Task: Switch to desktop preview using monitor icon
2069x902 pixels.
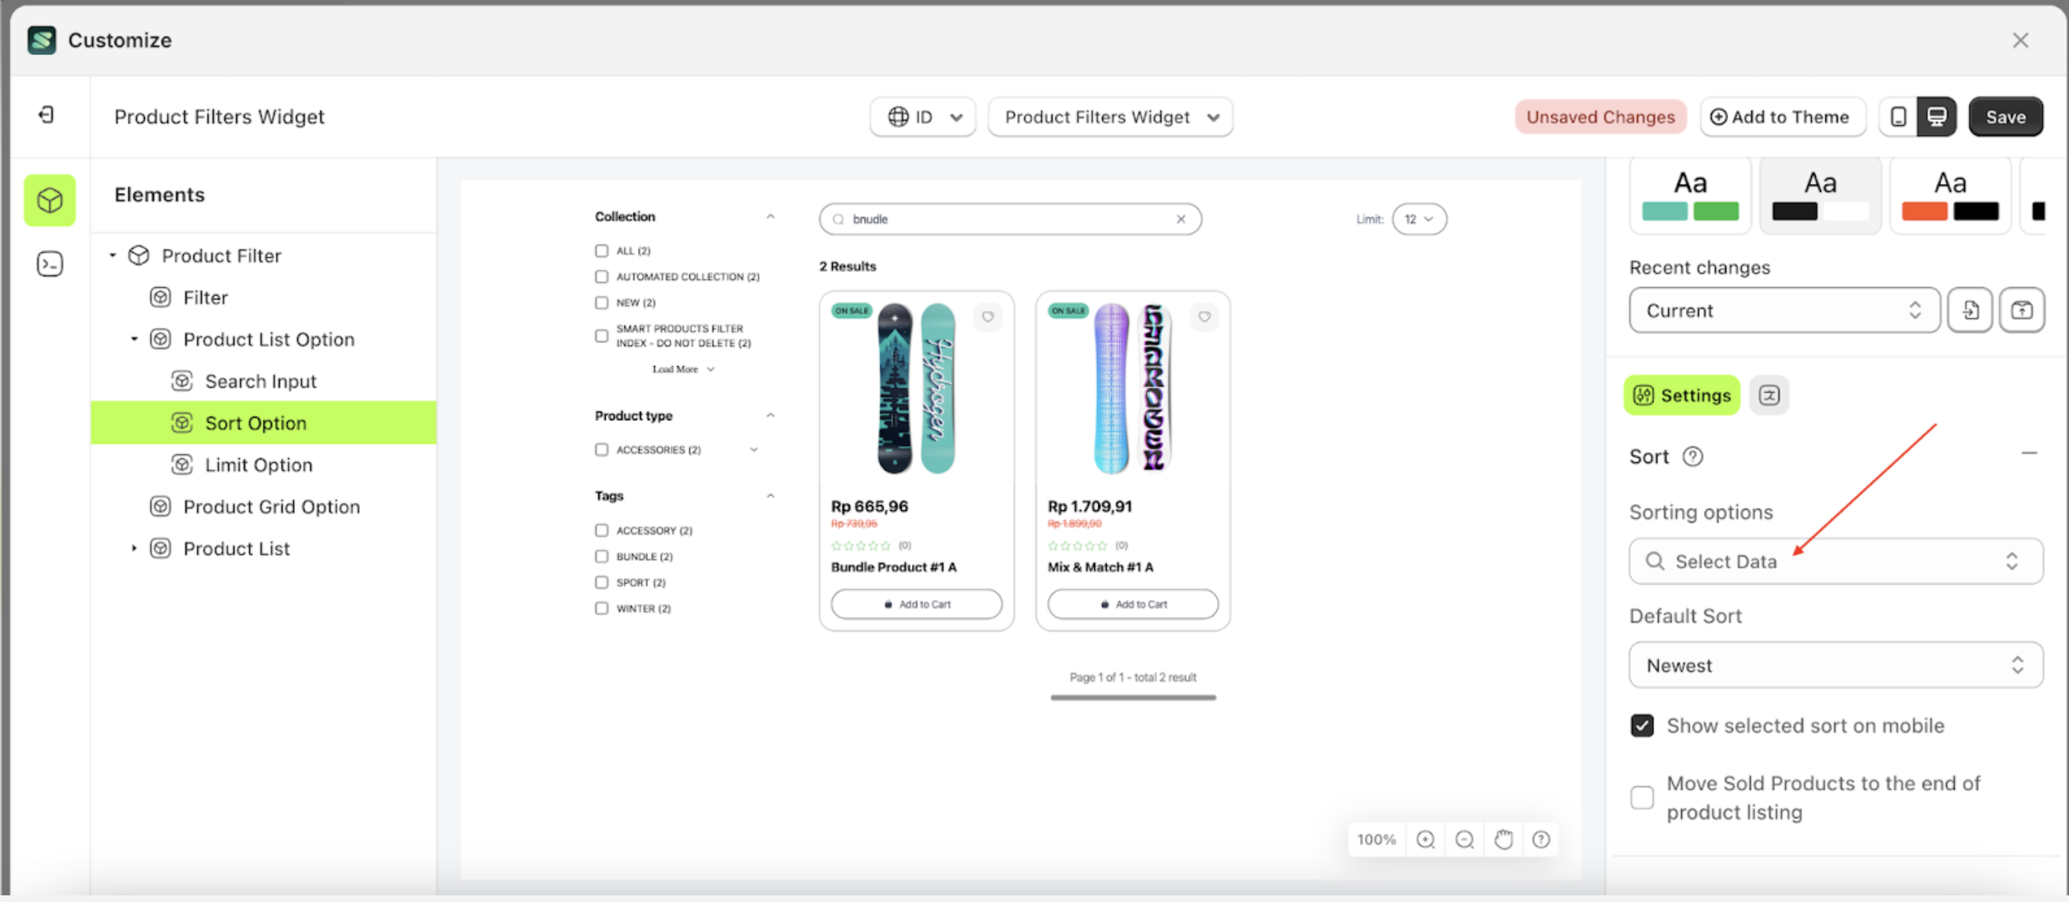Action: 1938,116
